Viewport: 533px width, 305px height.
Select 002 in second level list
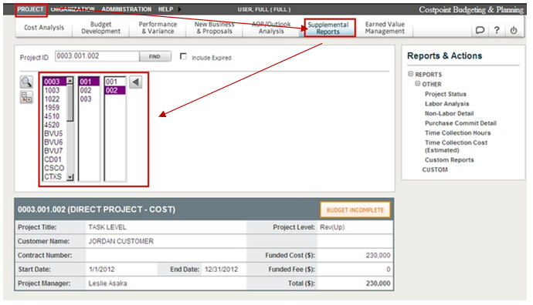pos(89,90)
